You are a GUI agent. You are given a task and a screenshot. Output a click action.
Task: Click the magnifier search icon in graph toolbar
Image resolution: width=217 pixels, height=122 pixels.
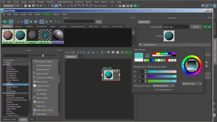point(126,52)
